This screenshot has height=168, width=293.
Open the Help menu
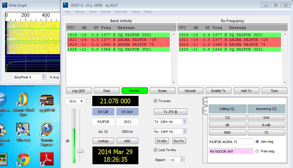[x=148, y=12]
